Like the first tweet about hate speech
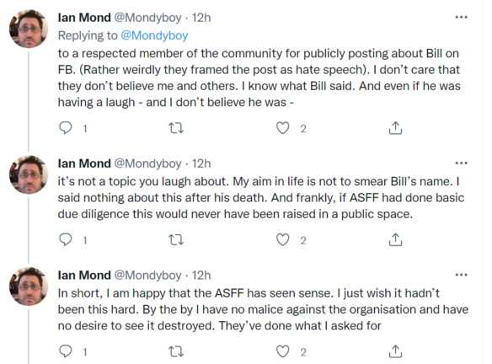This screenshot has width=492, height=364. pos(283,128)
